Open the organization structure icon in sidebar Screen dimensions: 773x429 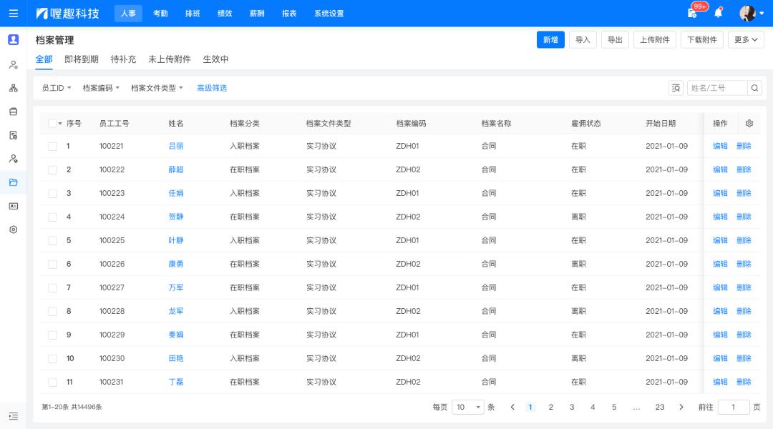[x=13, y=88]
